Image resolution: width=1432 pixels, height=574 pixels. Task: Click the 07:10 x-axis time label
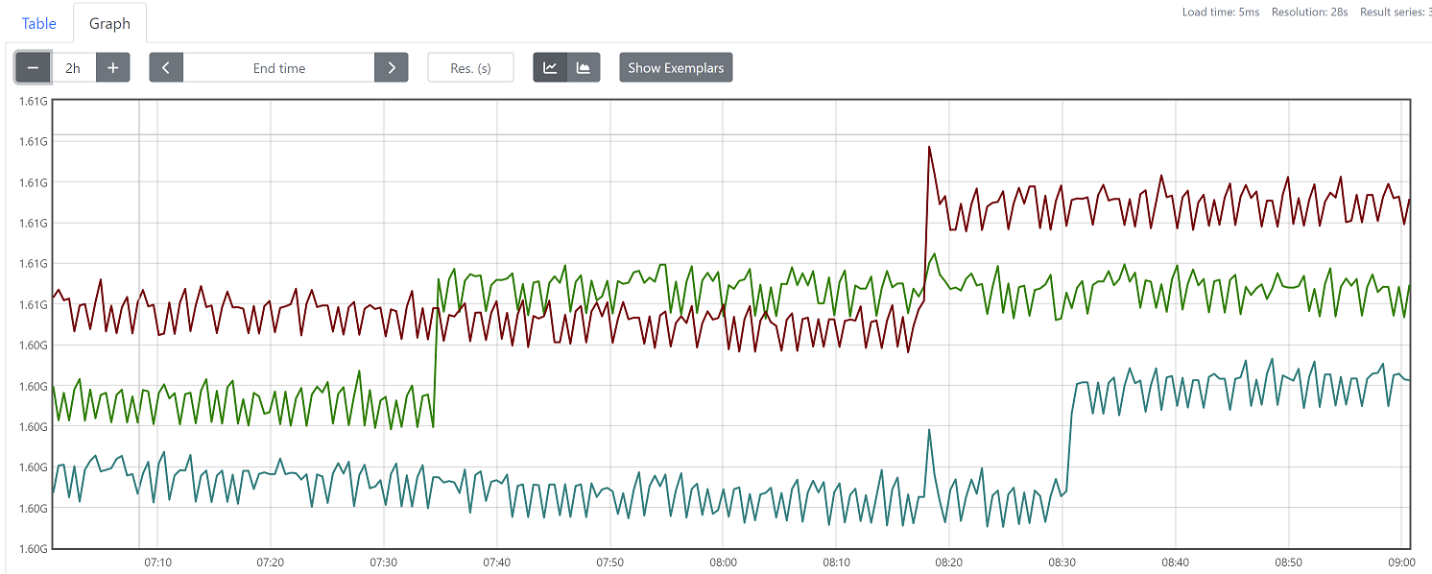tap(157, 562)
